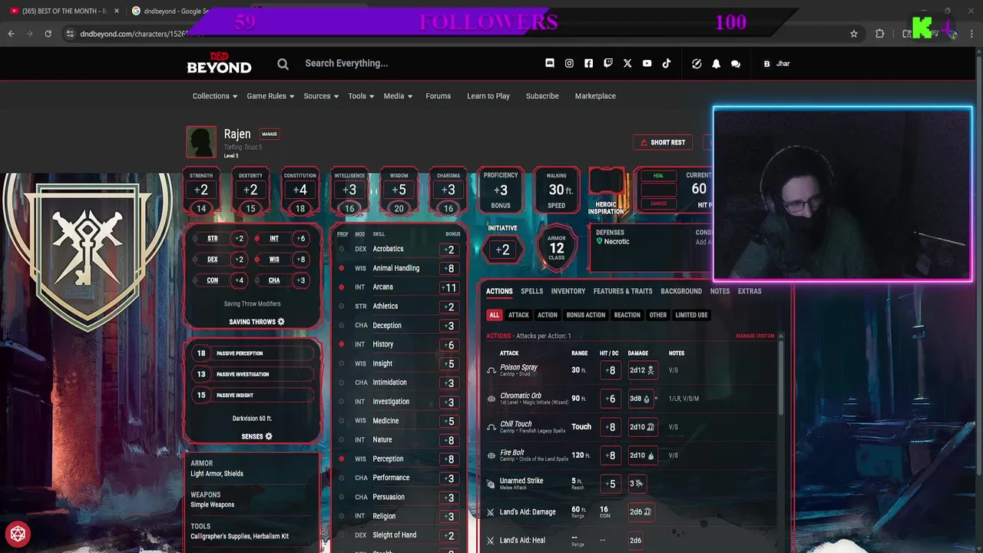Click the Heal button
Viewport: 983px width, 553px height.
658,176
